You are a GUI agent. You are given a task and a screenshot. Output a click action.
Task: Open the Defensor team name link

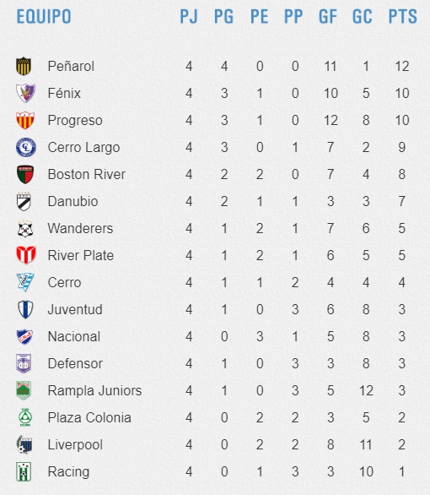click(75, 364)
